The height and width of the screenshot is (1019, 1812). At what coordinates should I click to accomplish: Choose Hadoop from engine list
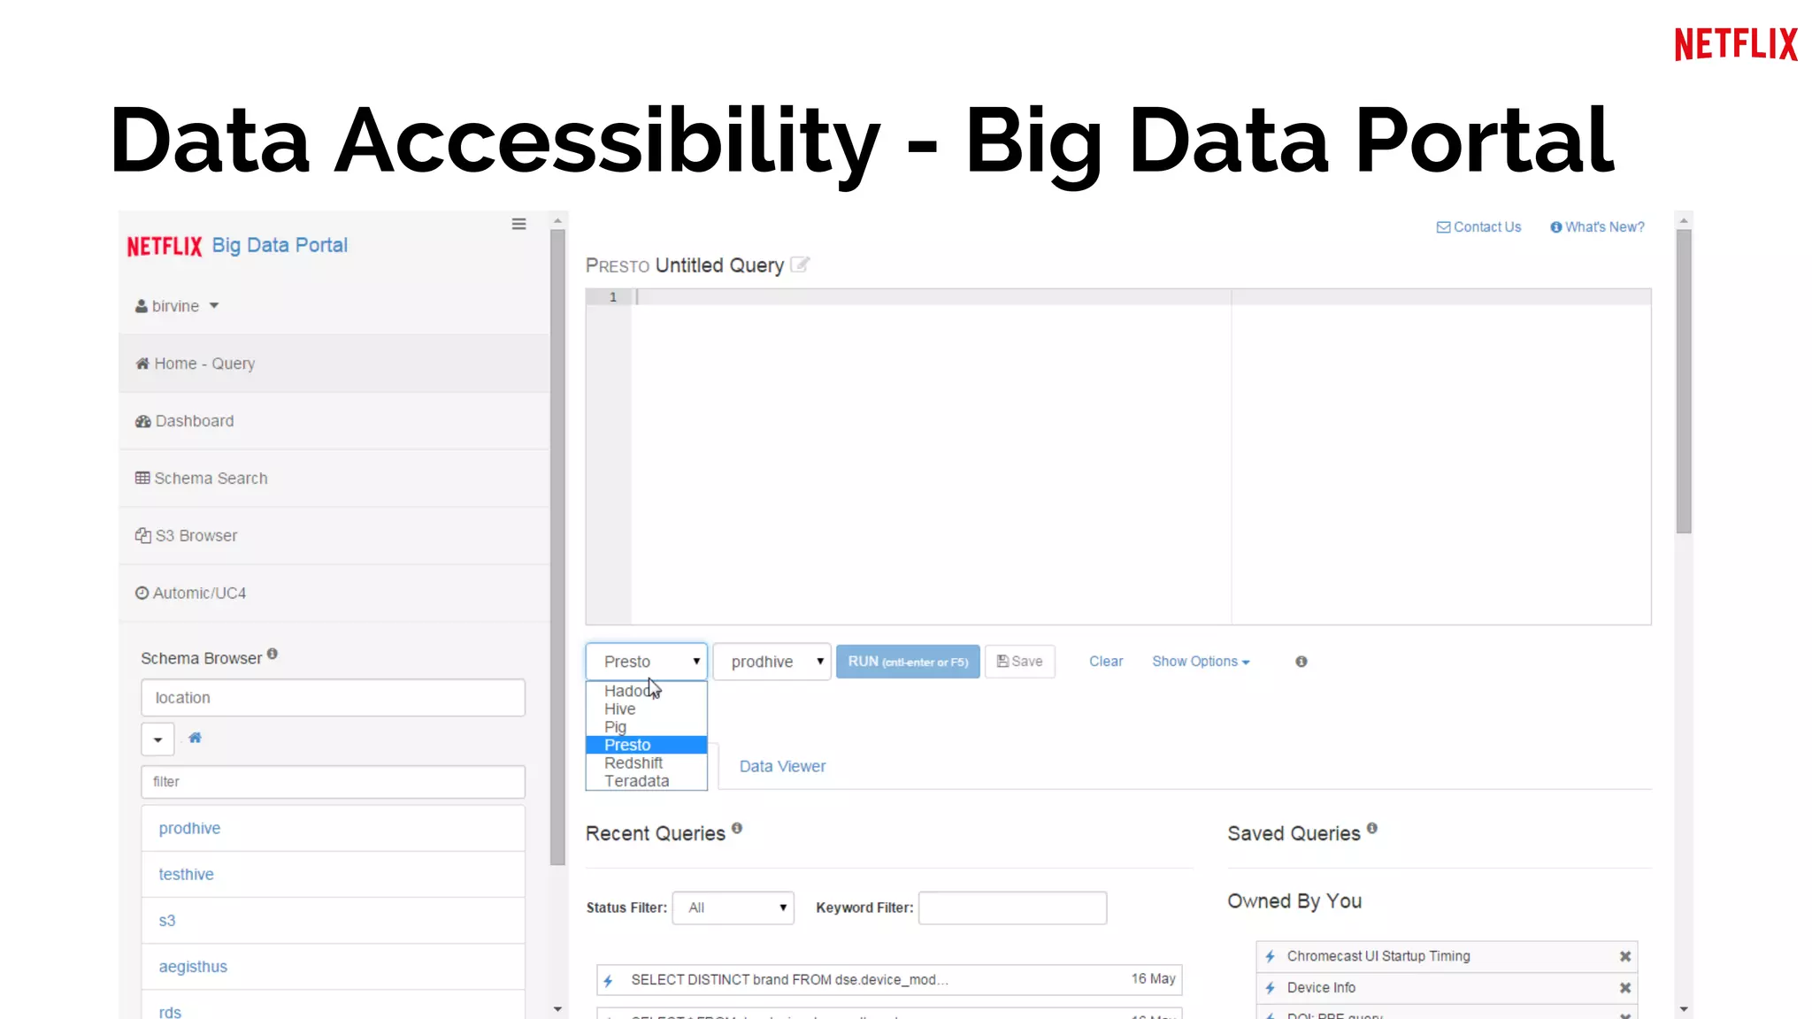point(647,691)
